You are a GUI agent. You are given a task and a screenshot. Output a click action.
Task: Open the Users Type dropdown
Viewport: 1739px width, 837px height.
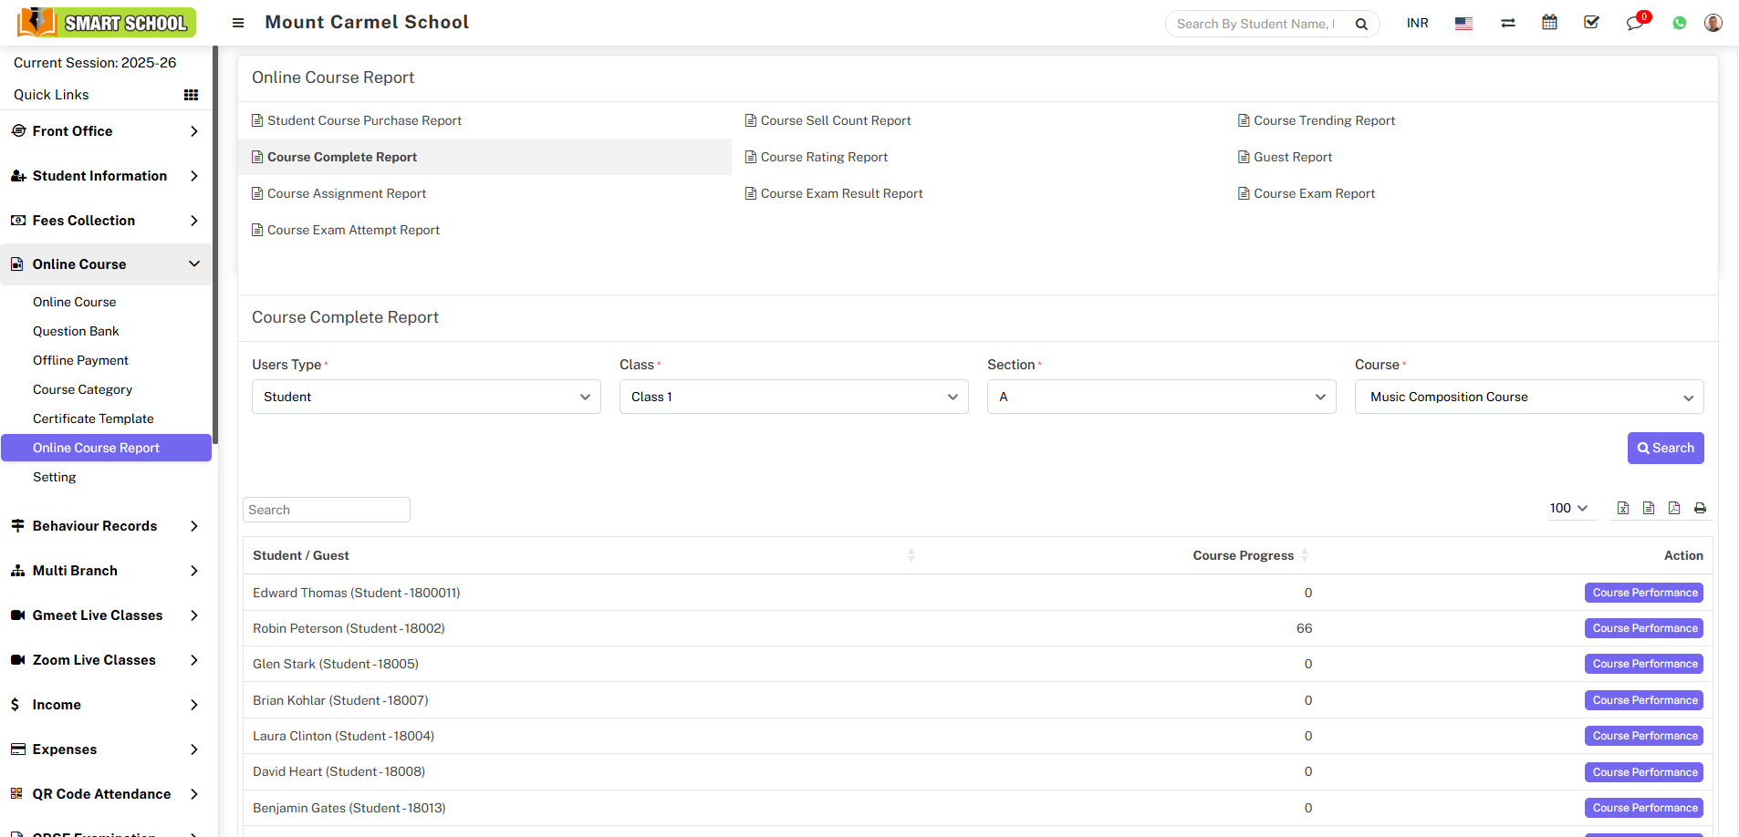[426, 397]
